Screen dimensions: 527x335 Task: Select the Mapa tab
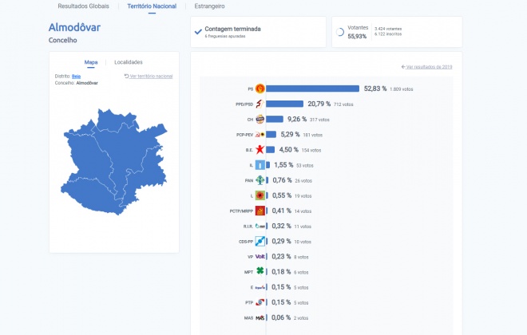[x=91, y=62]
